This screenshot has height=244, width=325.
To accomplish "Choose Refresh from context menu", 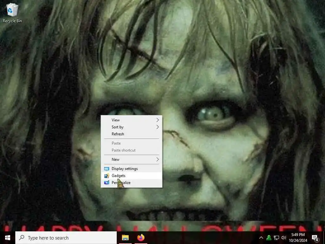I will point(131,134).
